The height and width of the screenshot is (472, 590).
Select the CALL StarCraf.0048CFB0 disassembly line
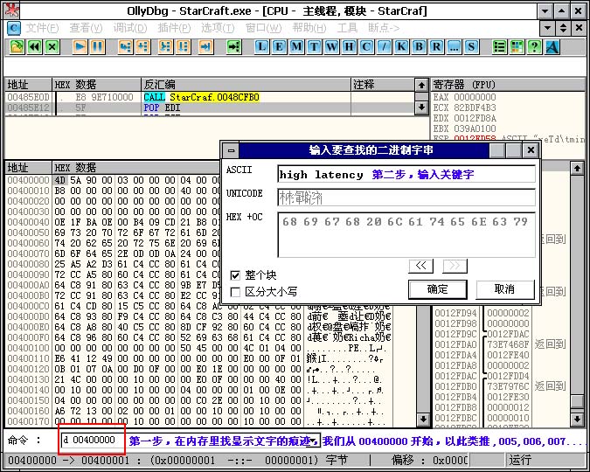210,97
